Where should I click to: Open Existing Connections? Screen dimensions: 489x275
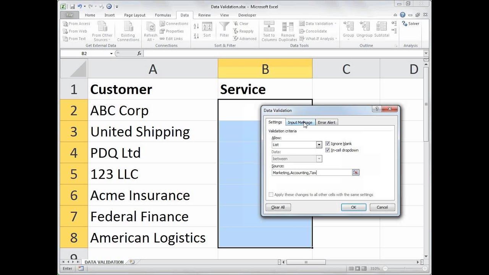click(x=128, y=31)
